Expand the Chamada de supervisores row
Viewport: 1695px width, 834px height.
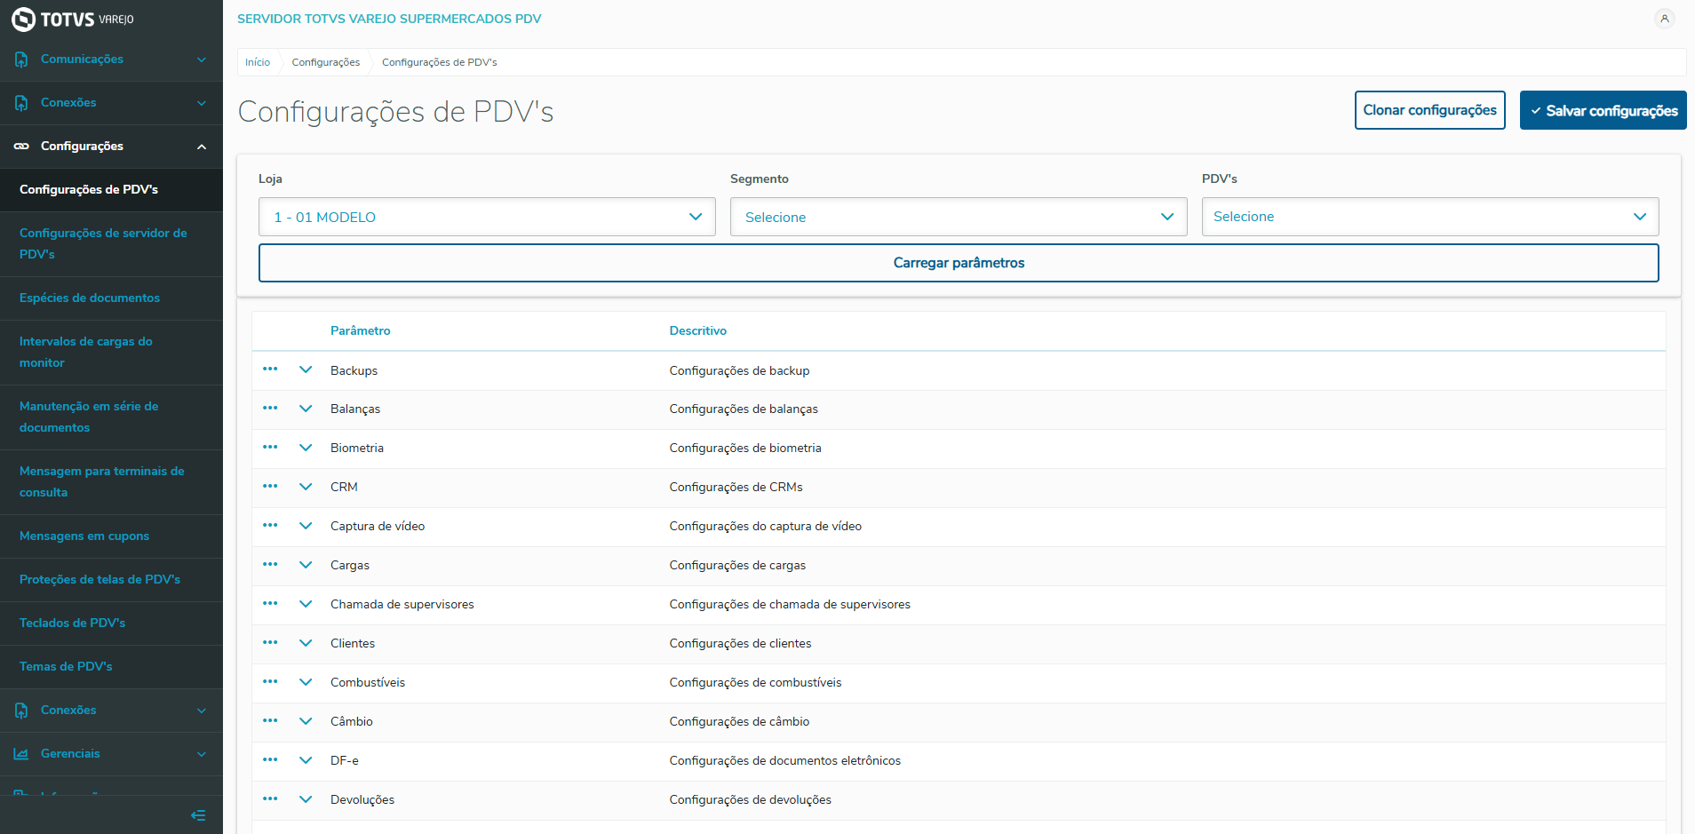coord(306,604)
